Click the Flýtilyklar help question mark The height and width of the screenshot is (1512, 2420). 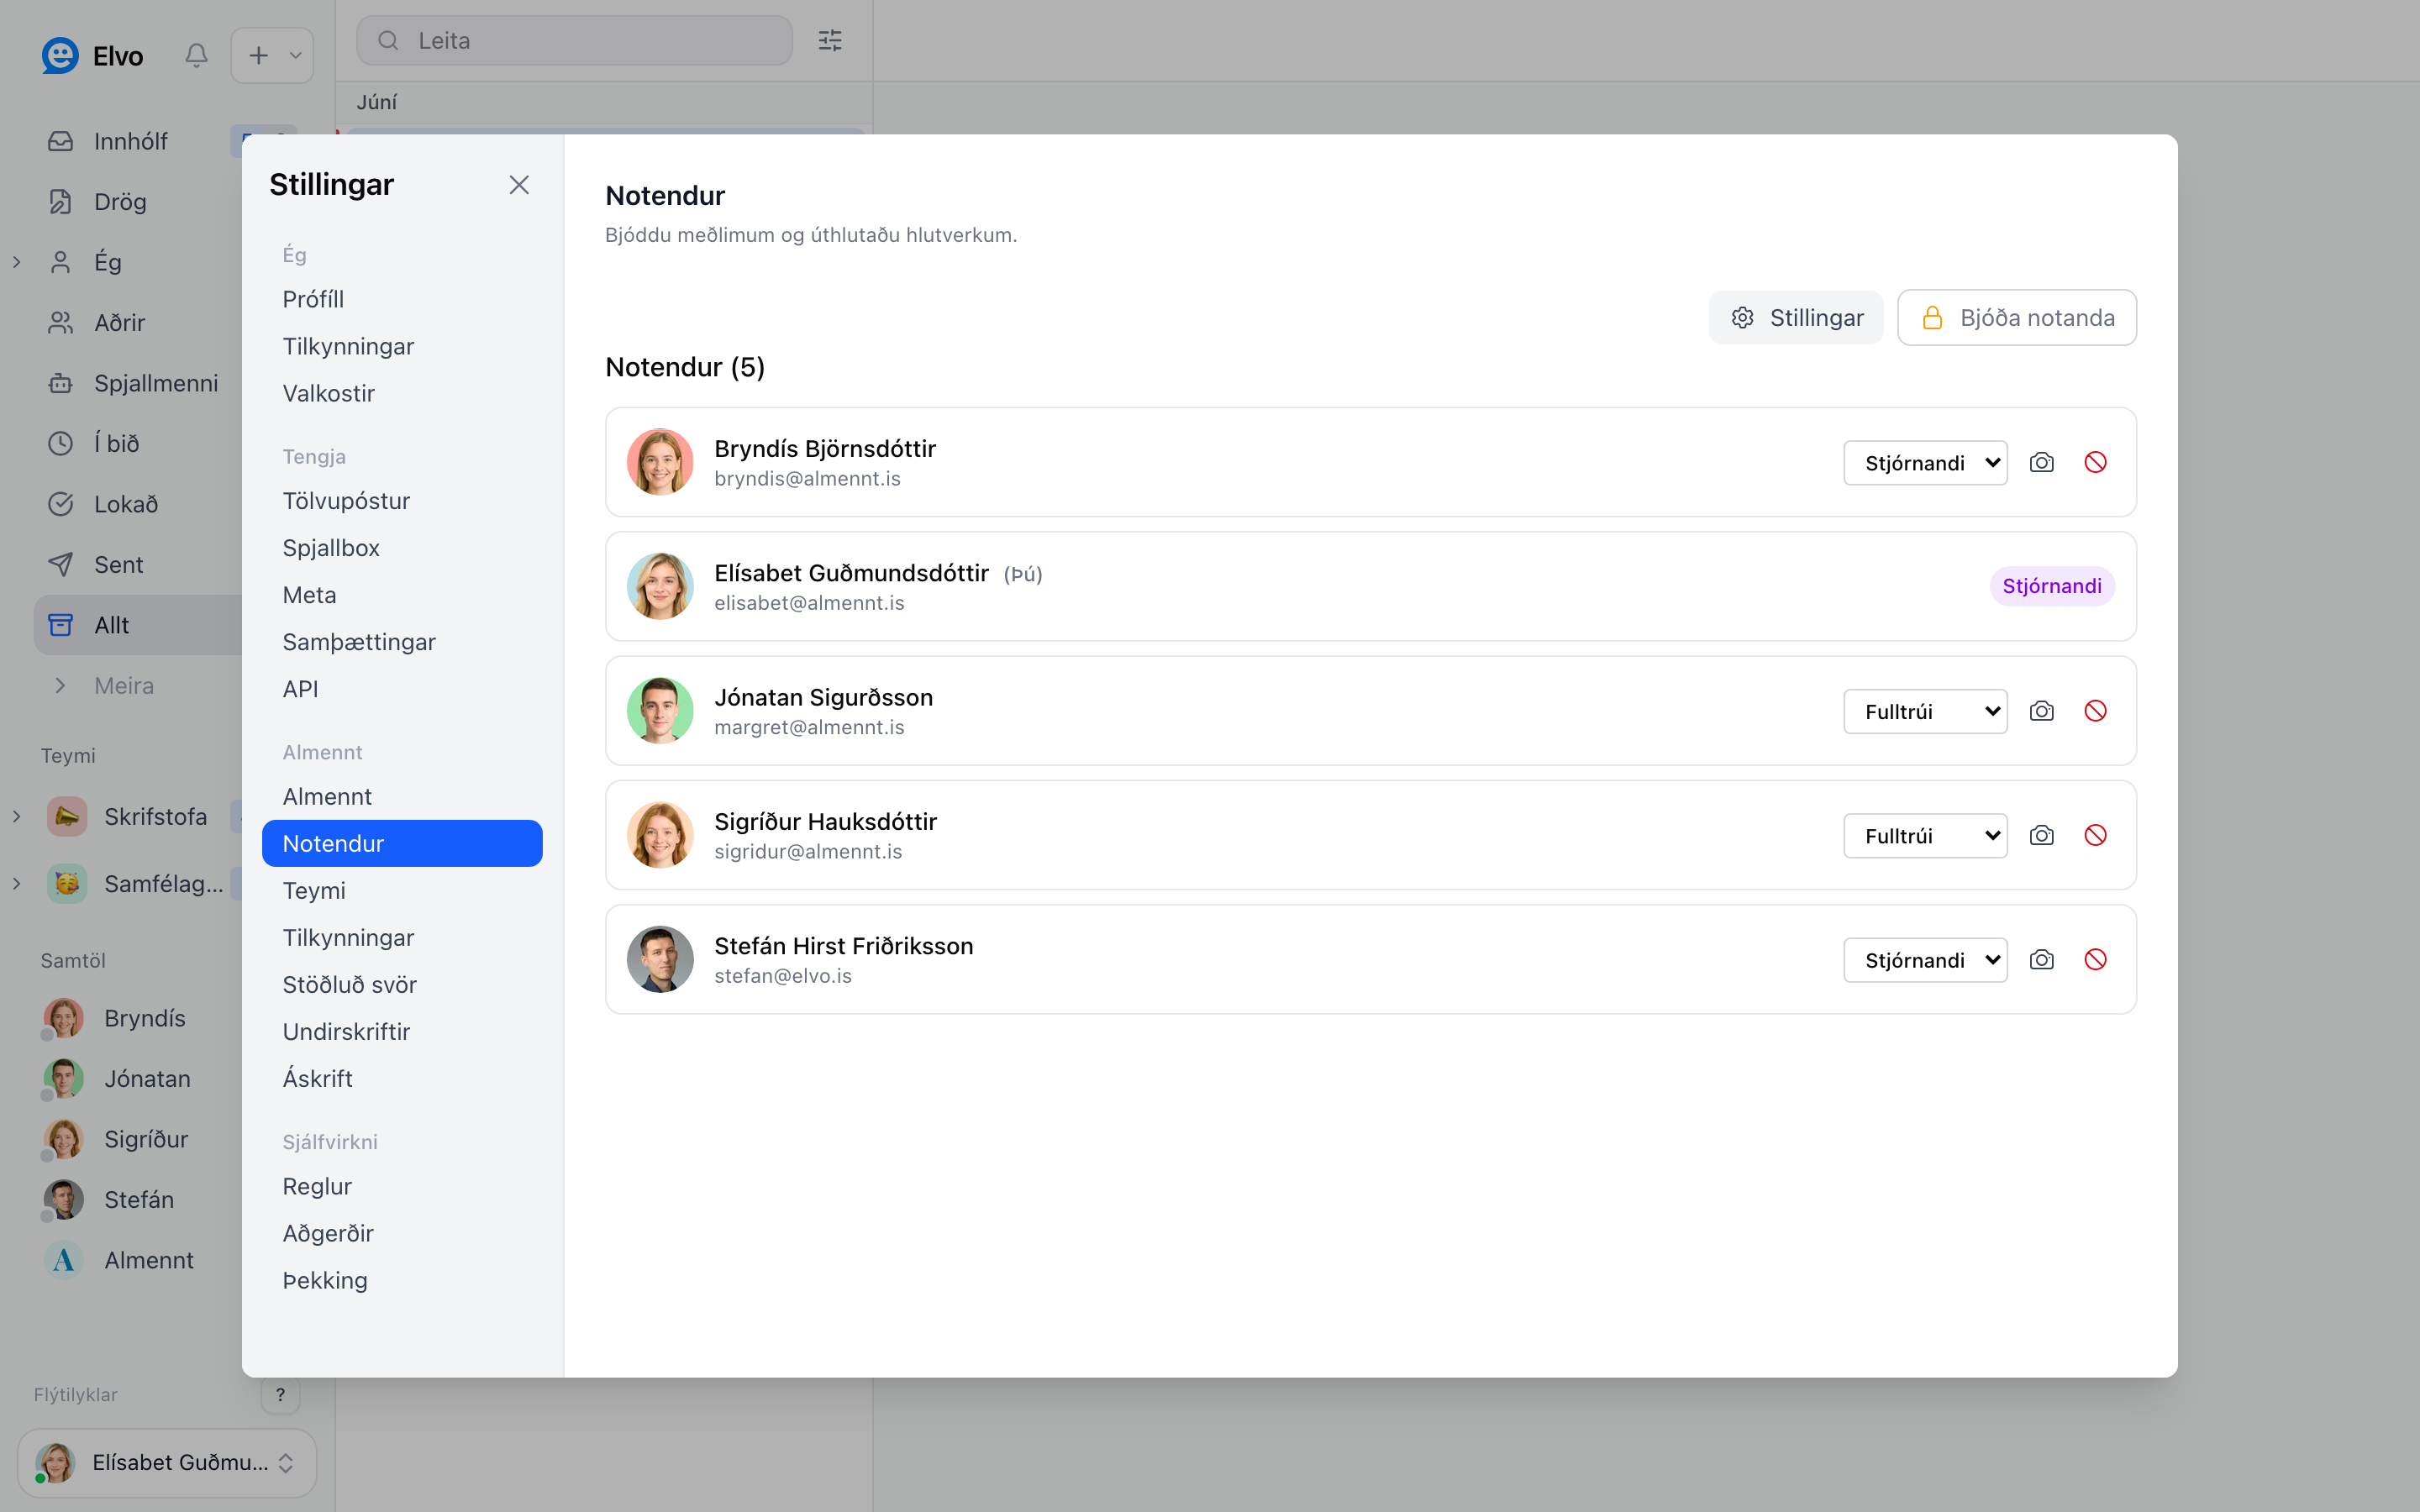[280, 1394]
